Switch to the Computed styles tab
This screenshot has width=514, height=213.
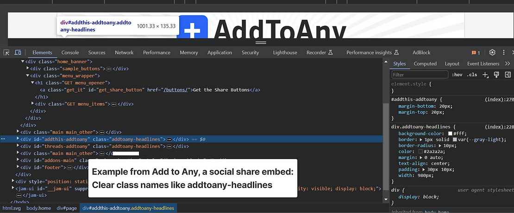(425, 64)
